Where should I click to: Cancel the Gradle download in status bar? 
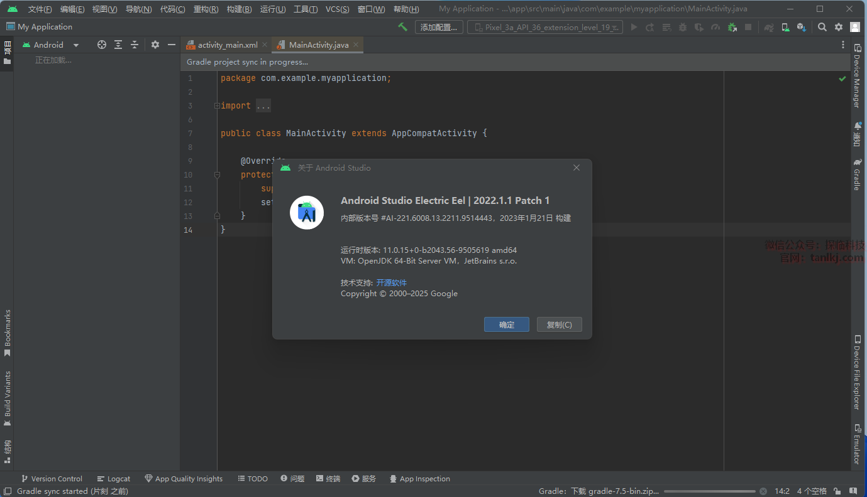click(x=763, y=491)
